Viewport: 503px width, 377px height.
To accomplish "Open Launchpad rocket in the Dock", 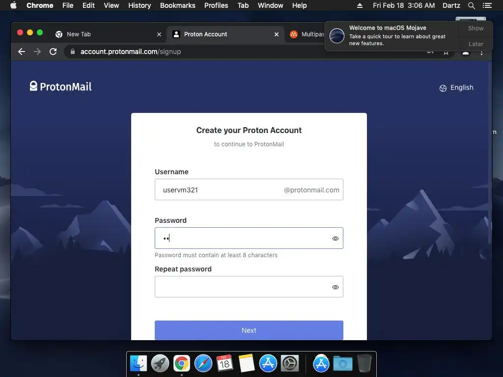I will [x=160, y=363].
